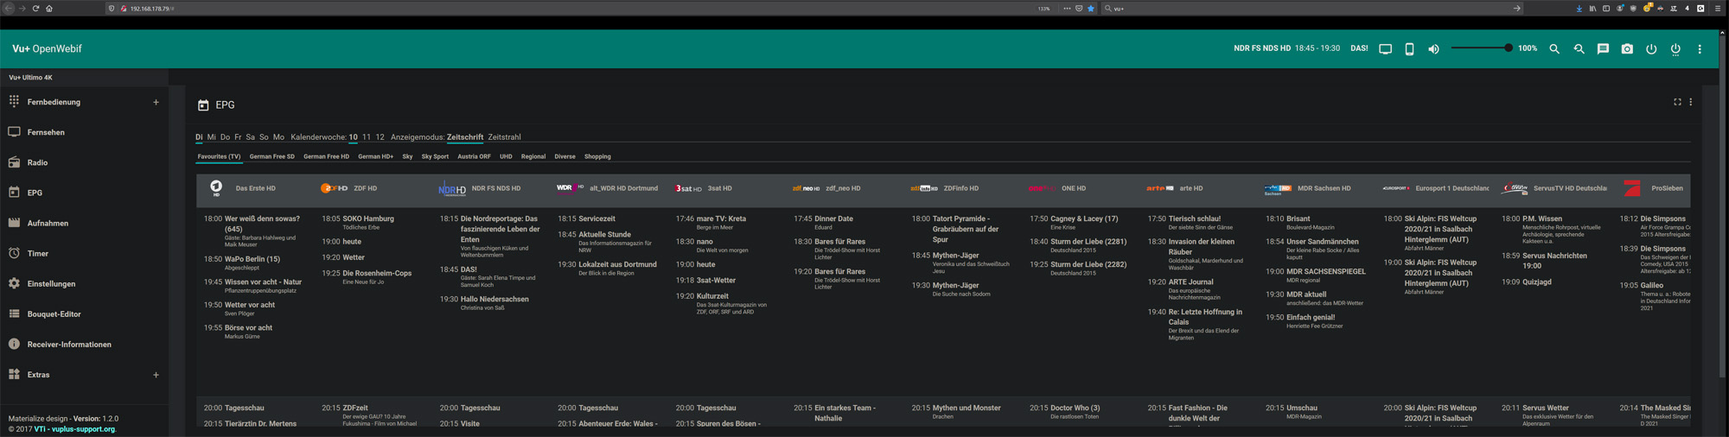The height and width of the screenshot is (437, 1729).
Task: Select Sky Sport bouquet tab
Action: pyautogui.click(x=435, y=156)
